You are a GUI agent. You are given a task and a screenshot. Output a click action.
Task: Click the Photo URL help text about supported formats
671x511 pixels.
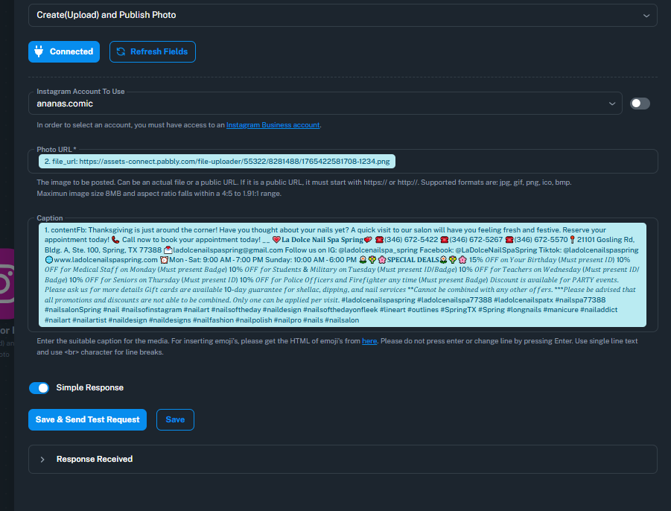pos(304,188)
